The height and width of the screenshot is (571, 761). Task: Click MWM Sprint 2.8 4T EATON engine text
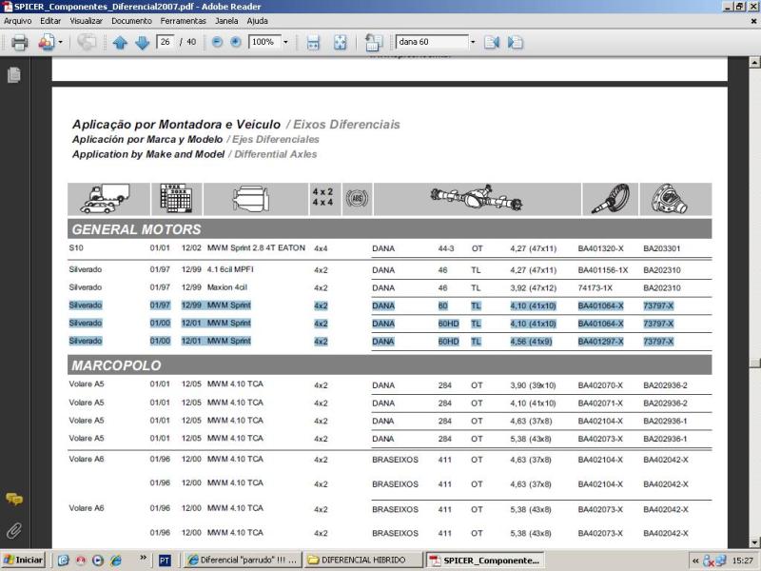point(256,247)
